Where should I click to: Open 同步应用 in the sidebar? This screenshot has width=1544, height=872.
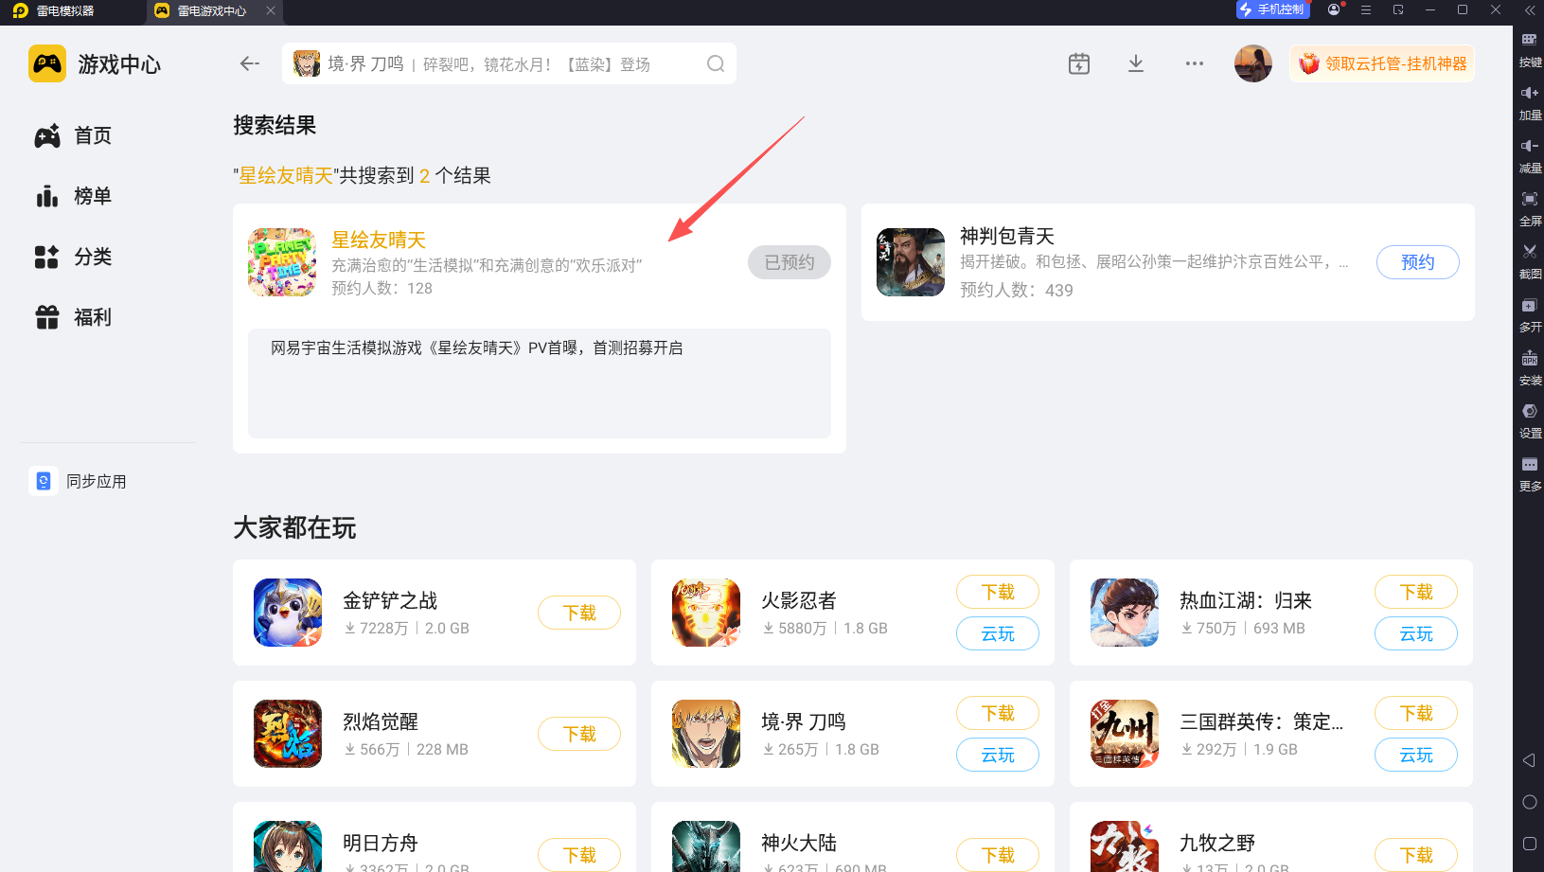click(78, 481)
